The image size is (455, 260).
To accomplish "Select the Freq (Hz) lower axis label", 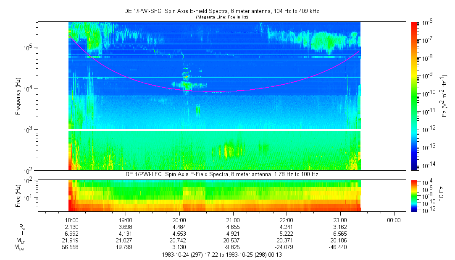I will coord(18,195).
